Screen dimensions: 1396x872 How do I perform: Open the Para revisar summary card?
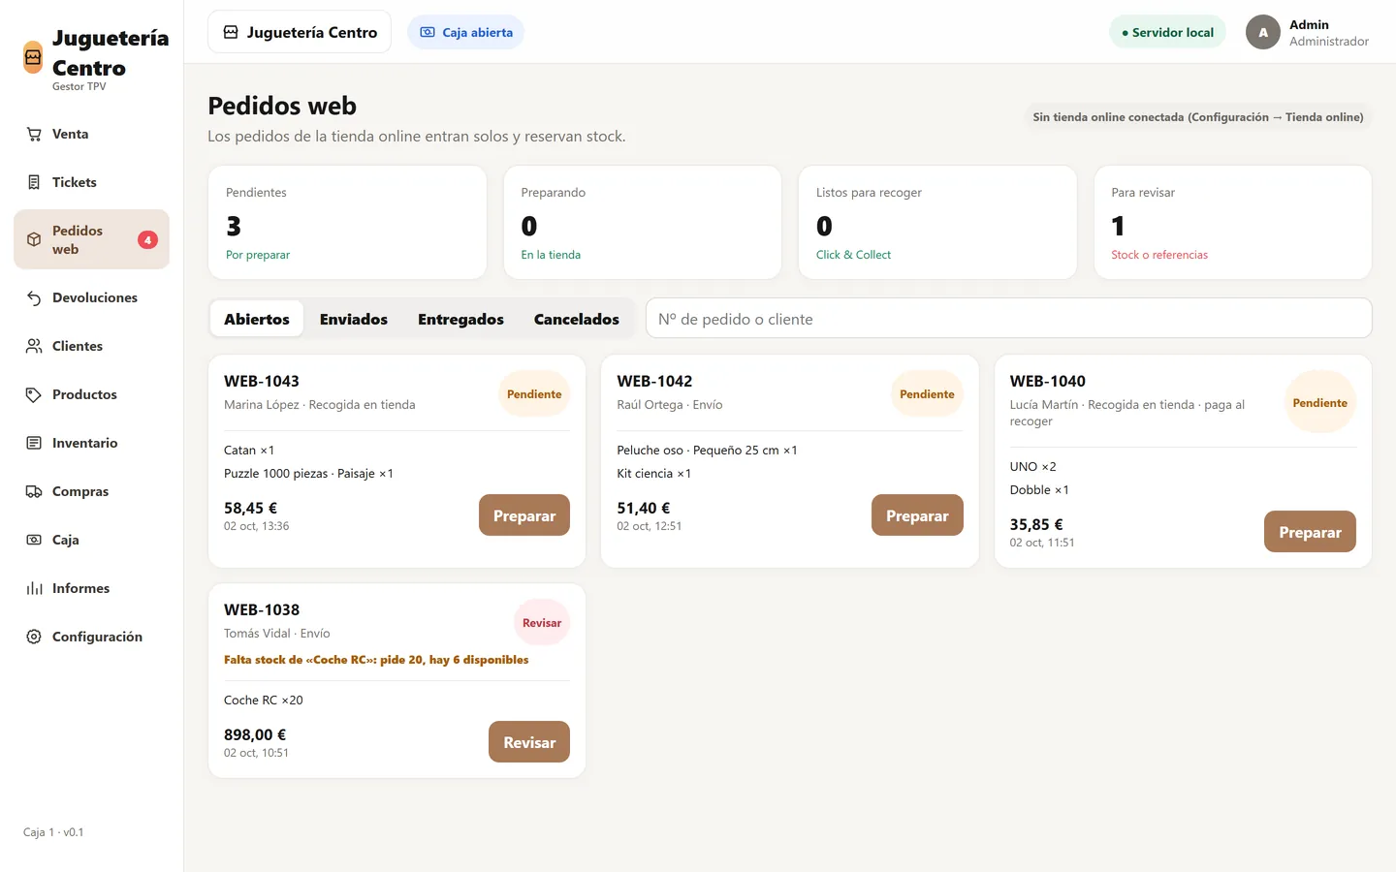[x=1233, y=223]
